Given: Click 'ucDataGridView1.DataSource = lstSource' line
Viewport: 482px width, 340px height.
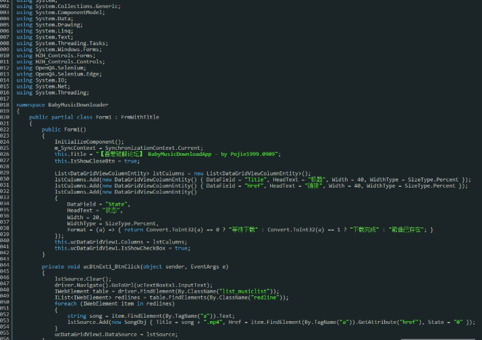Looking at the screenshot, I should (x=116, y=334).
